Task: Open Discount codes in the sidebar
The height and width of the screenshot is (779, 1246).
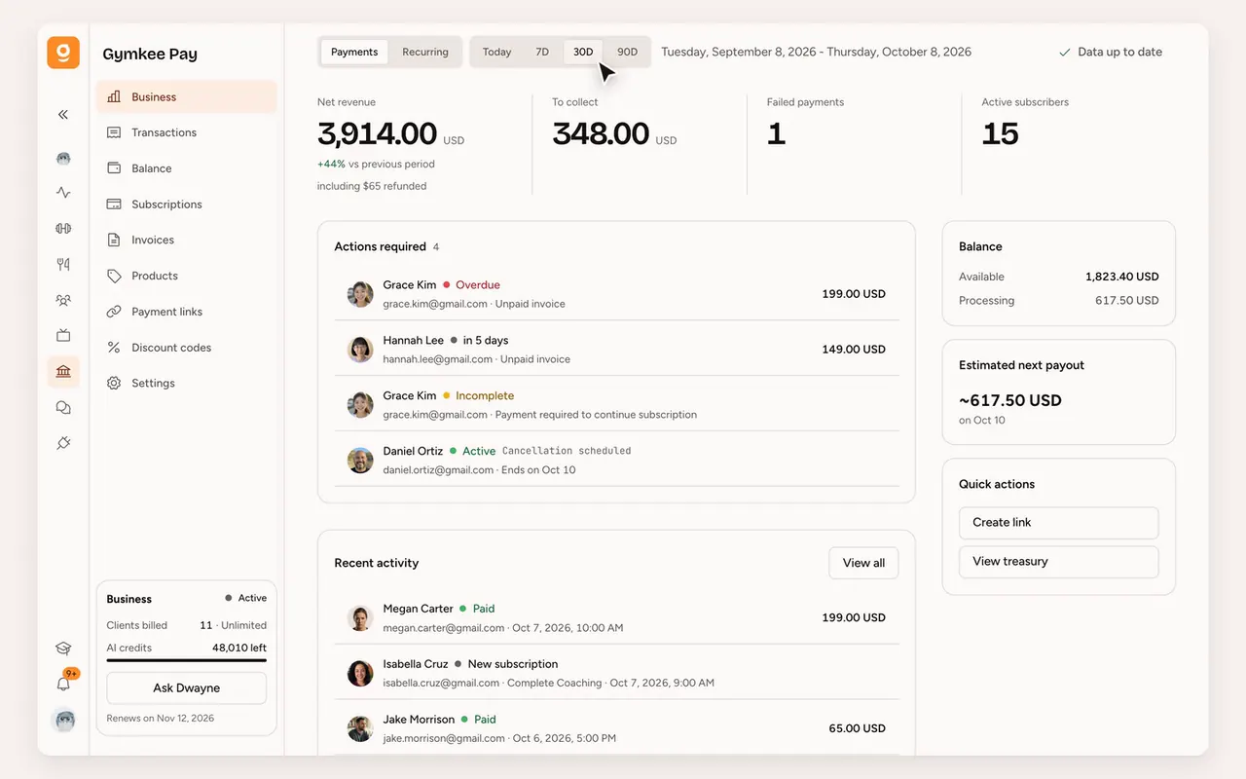Action: pyautogui.click(x=186, y=348)
